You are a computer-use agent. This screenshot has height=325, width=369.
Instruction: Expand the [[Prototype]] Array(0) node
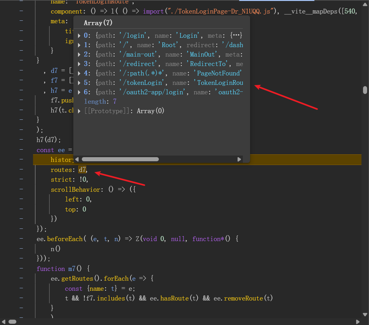[79, 111]
